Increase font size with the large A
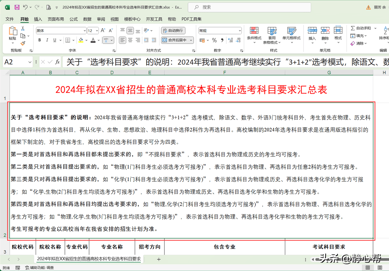The width and height of the screenshot is (389, 271). (103, 30)
